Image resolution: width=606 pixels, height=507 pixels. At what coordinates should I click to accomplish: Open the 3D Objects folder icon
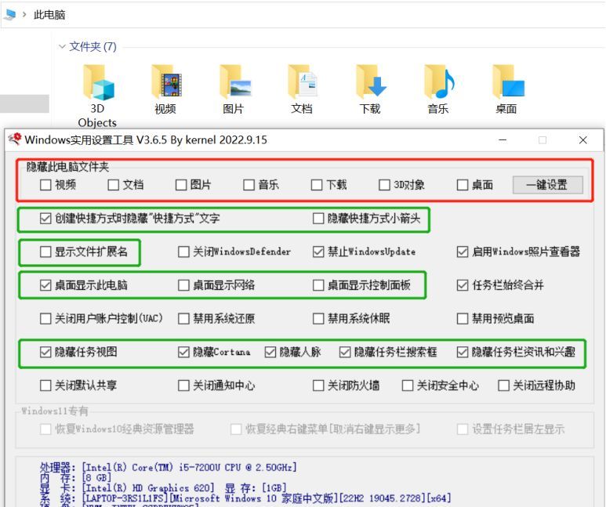[x=98, y=84]
